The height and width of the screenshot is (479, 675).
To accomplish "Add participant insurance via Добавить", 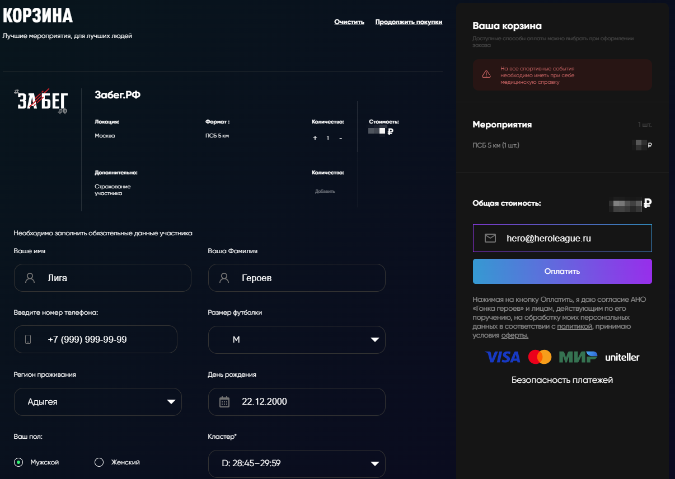I will tap(325, 191).
